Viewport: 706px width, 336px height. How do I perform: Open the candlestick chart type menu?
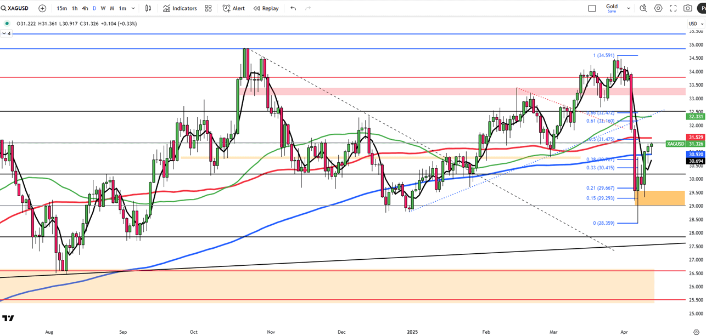click(x=148, y=8)
